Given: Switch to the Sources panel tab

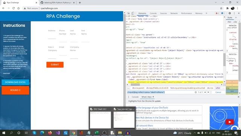Looking at the screenshot, I should (x=163, y=14).
